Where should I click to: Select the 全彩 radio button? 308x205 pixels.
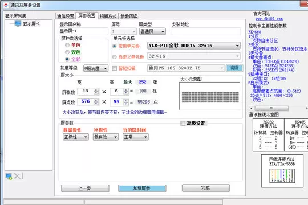tap(67, 59)
